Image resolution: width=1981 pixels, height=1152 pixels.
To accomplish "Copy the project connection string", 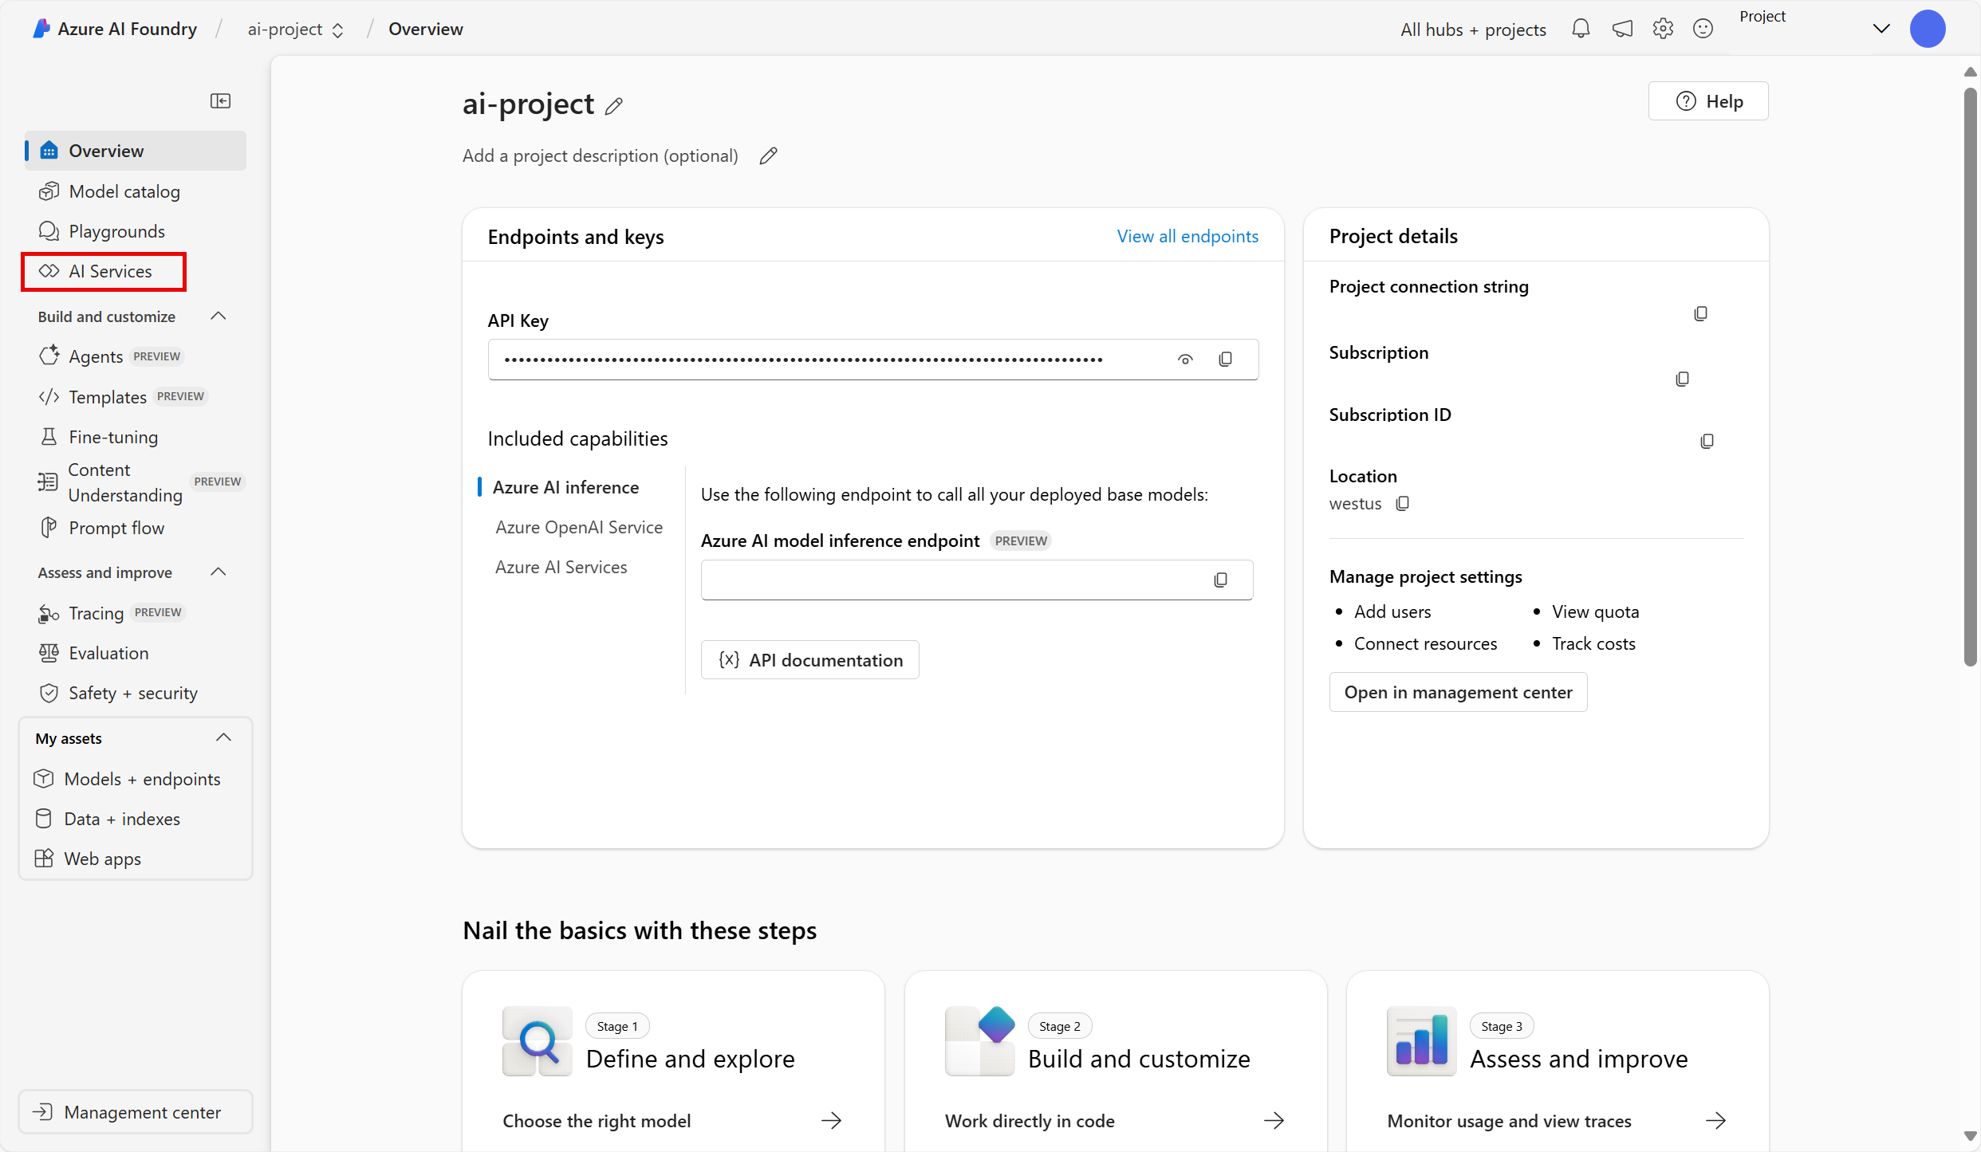I will [1700, 314].
